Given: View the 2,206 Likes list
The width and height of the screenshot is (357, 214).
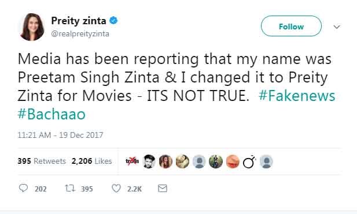Looking at the screenshot, I should [x=91, y=161].
